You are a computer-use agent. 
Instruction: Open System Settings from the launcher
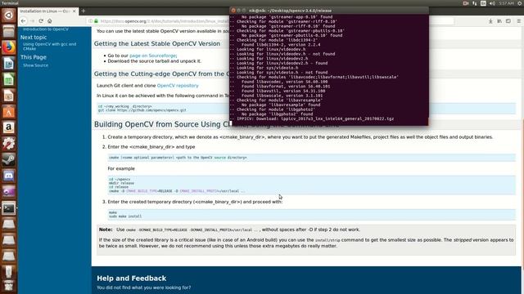[x=9, y=144]
